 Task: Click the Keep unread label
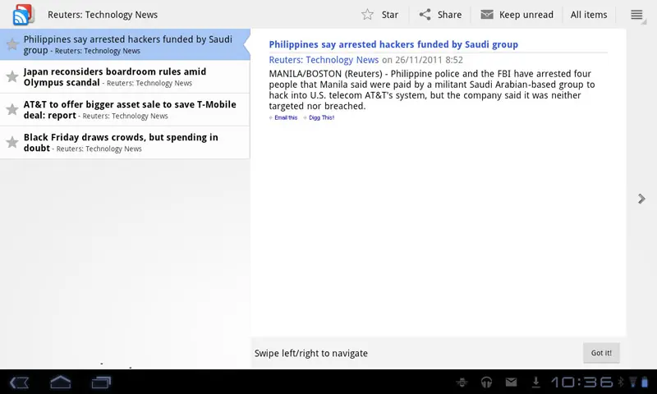526,15
